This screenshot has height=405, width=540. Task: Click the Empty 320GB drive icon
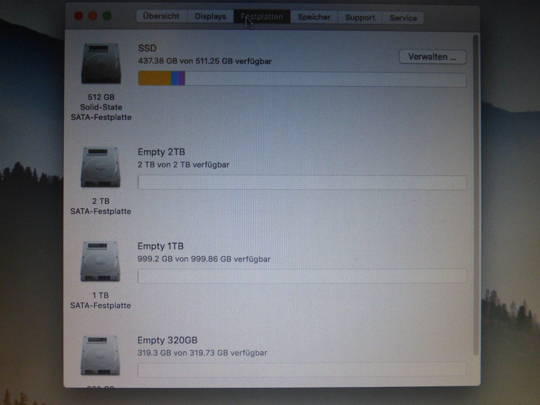pos(100,355)
